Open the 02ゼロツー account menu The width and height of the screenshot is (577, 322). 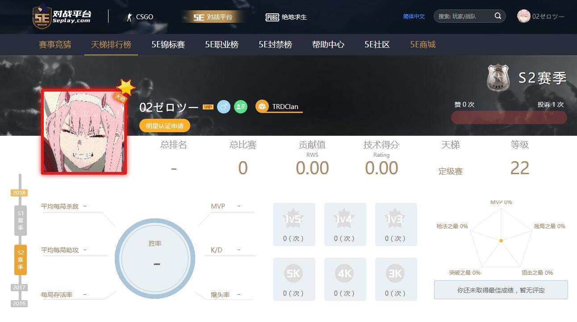541,17
